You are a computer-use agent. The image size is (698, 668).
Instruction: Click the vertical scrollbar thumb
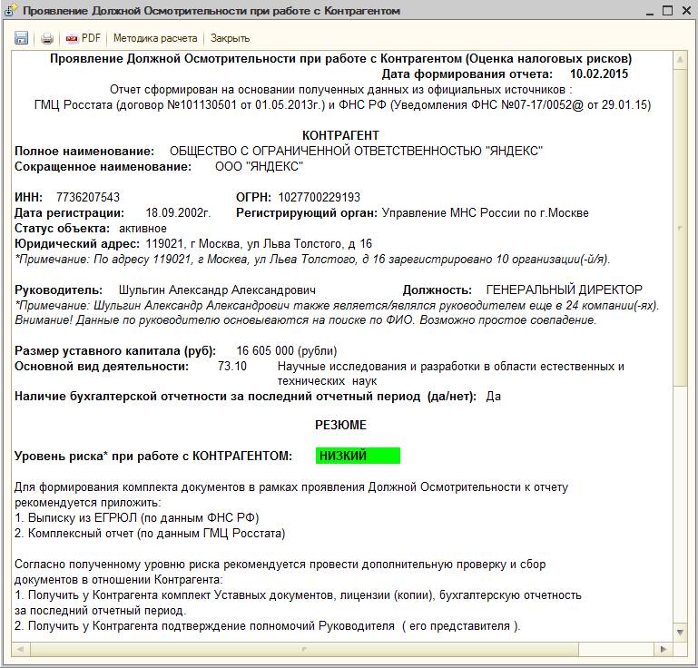pyautogui.click(x=680, y=228)
